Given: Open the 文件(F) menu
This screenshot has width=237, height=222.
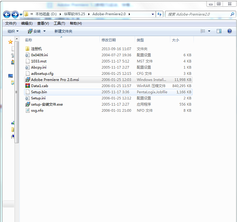Looking at the screenshot, I should [x=11, y=23].
